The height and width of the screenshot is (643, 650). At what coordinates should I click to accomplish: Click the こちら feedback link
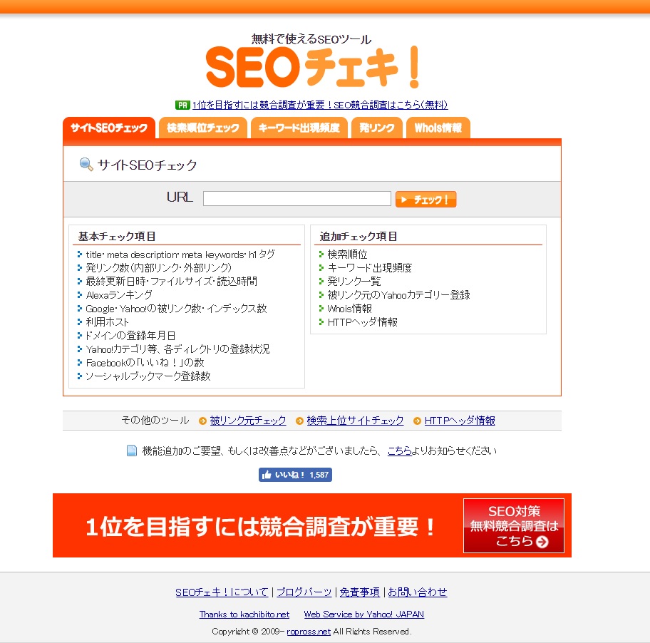[x=399, y=451]
